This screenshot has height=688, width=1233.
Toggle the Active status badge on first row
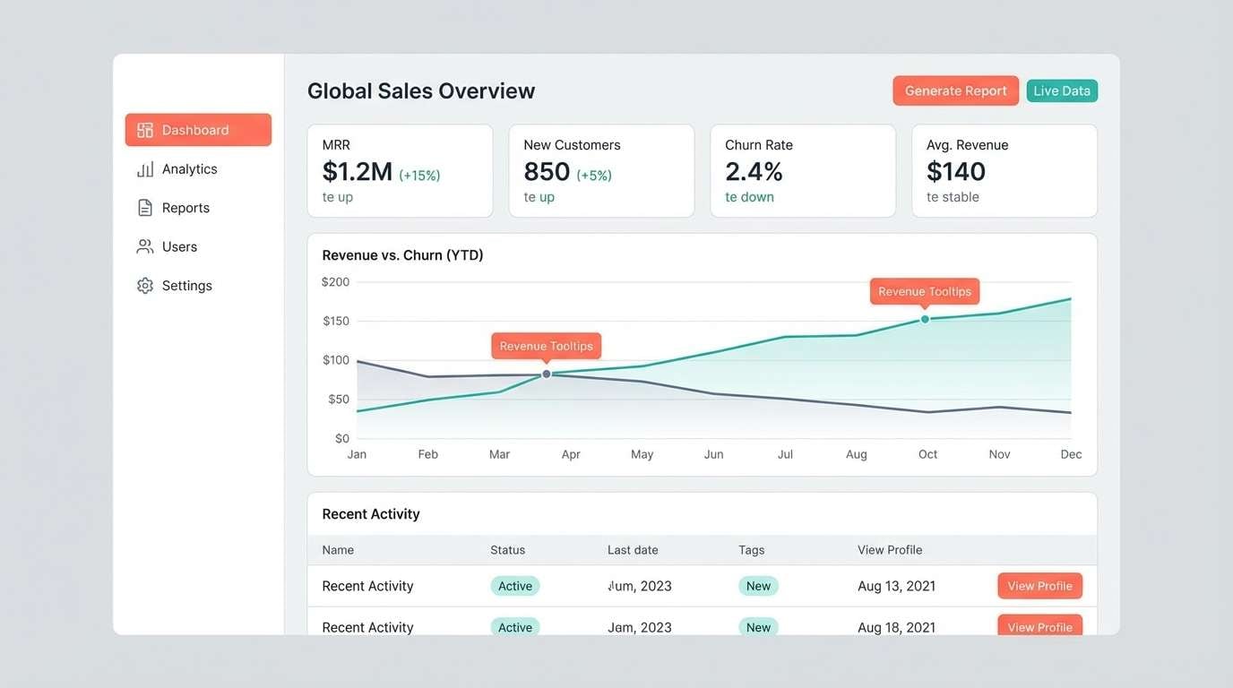pos(514,585)
